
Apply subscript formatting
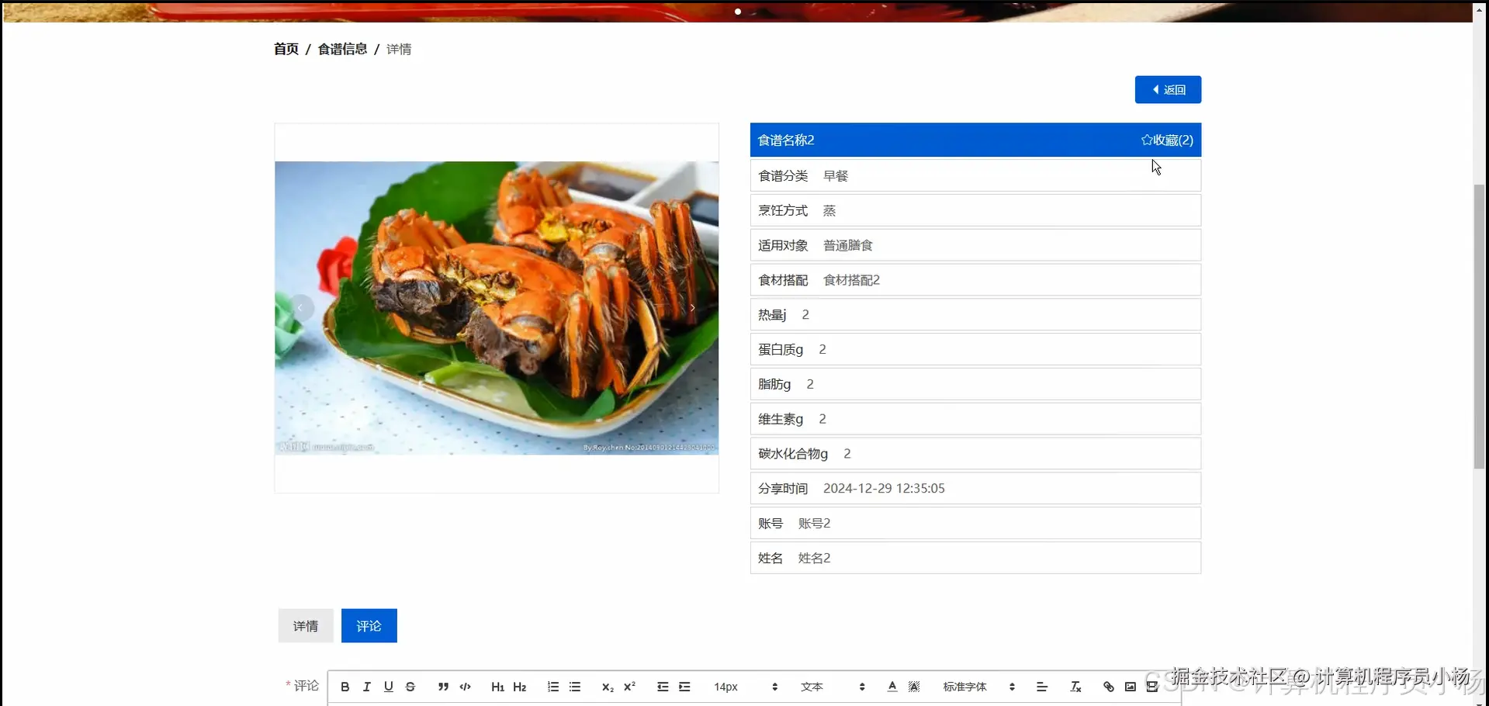[607, 687]
